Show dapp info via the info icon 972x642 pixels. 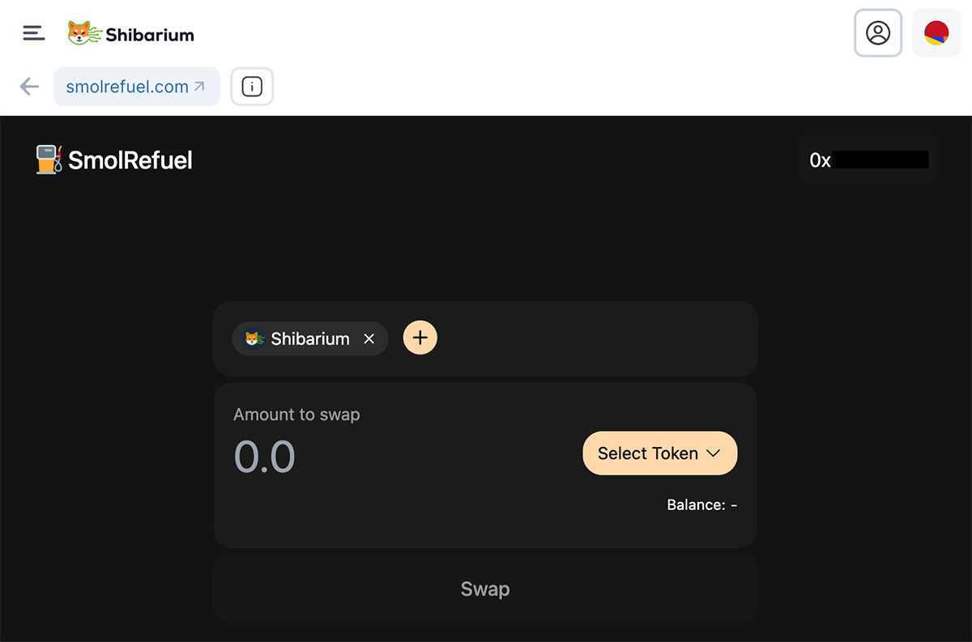[252, 87]
